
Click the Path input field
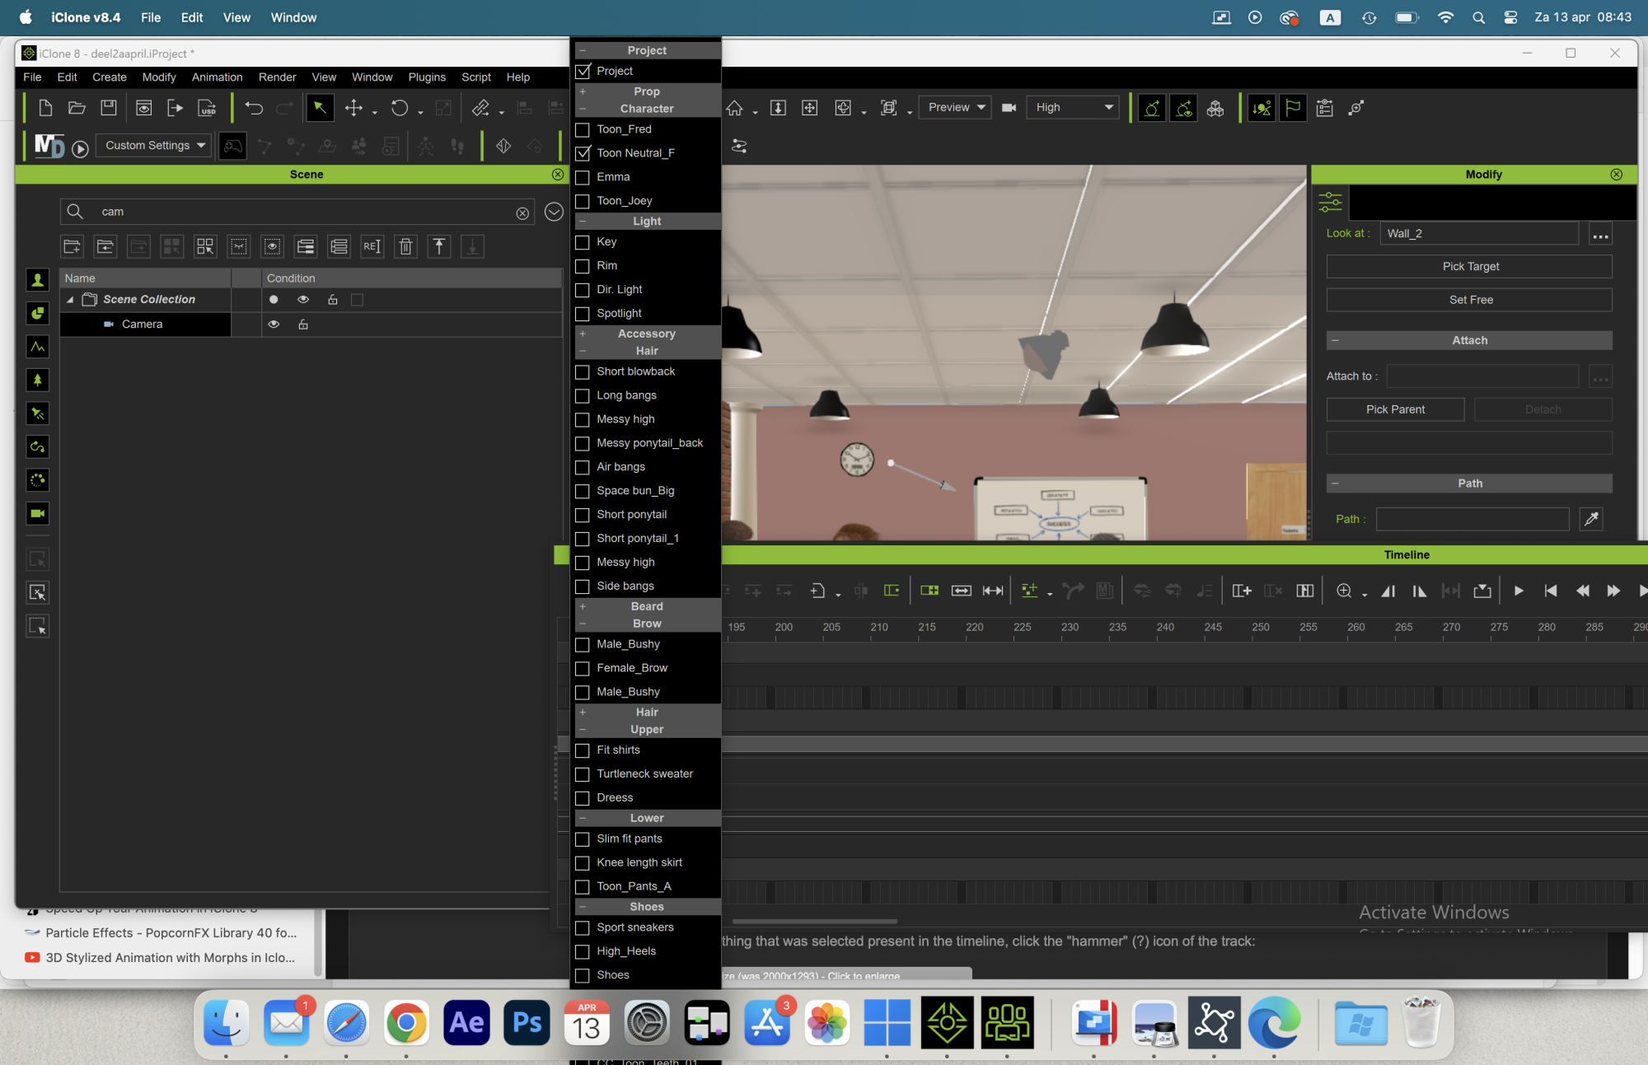pyautogui.click(x=1472, y=519)
